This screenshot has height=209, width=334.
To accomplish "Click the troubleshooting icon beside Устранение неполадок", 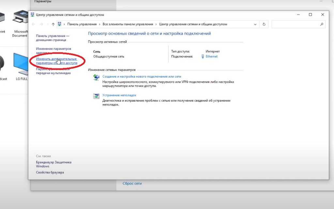I will (97, 96).
